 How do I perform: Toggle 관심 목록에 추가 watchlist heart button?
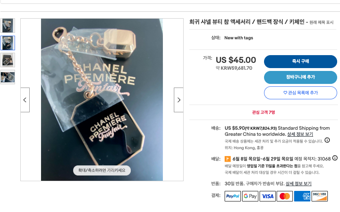(300, 93)
